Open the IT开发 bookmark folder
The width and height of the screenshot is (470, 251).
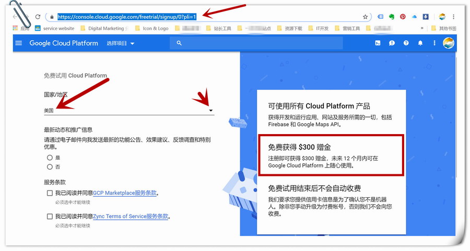tap(319, 29)
